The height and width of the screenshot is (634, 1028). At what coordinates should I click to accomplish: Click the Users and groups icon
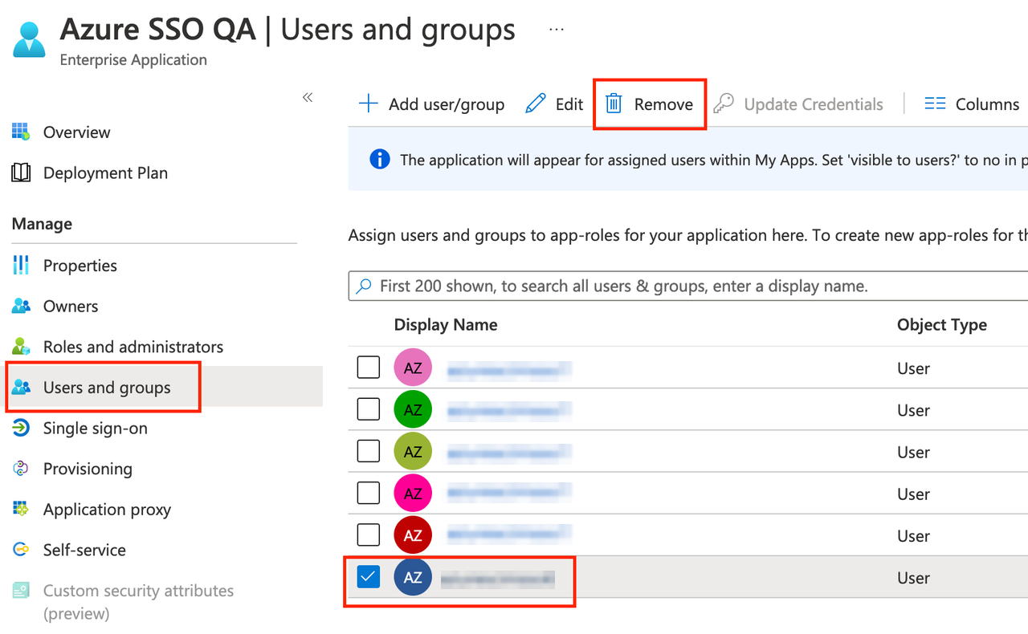click(x=21, y=388)
